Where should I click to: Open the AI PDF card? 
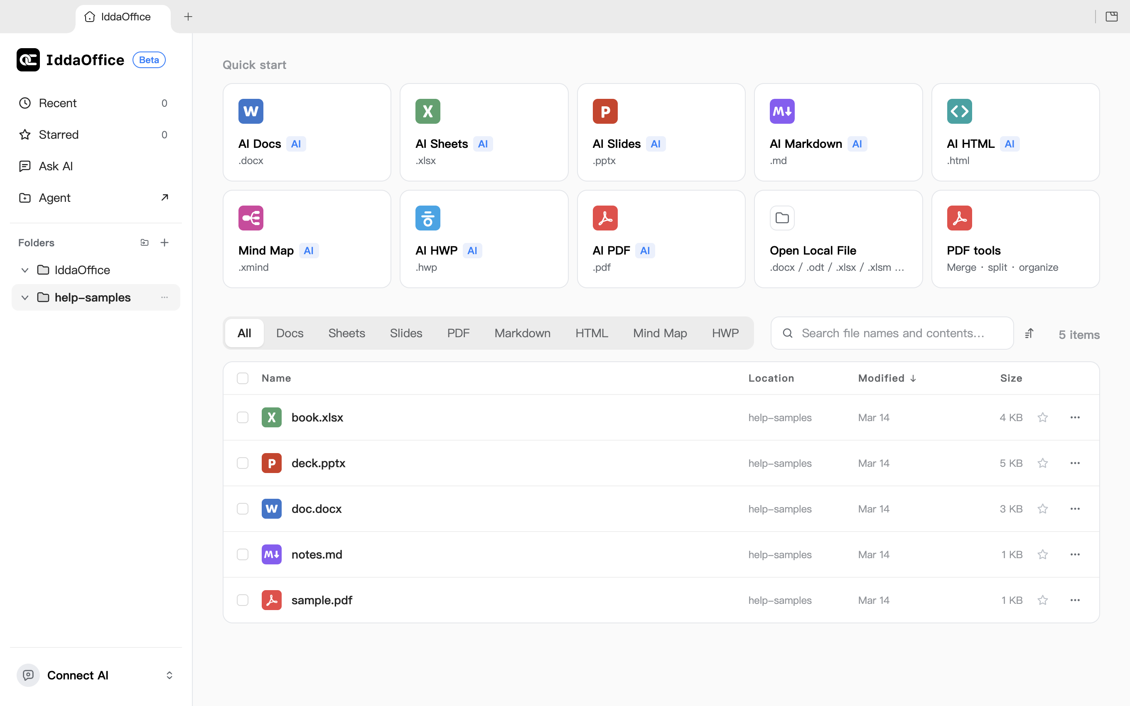[x=661, y=239]
